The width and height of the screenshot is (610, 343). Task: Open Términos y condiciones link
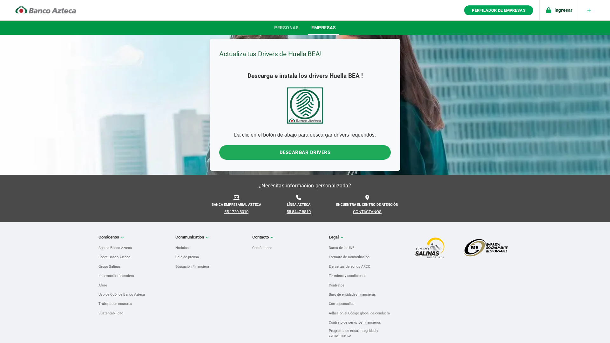[348, 276]
